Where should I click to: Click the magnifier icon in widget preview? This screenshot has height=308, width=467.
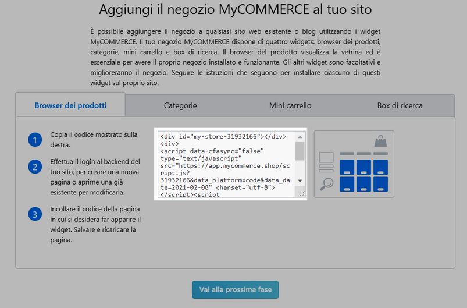(x=326, y=183)
